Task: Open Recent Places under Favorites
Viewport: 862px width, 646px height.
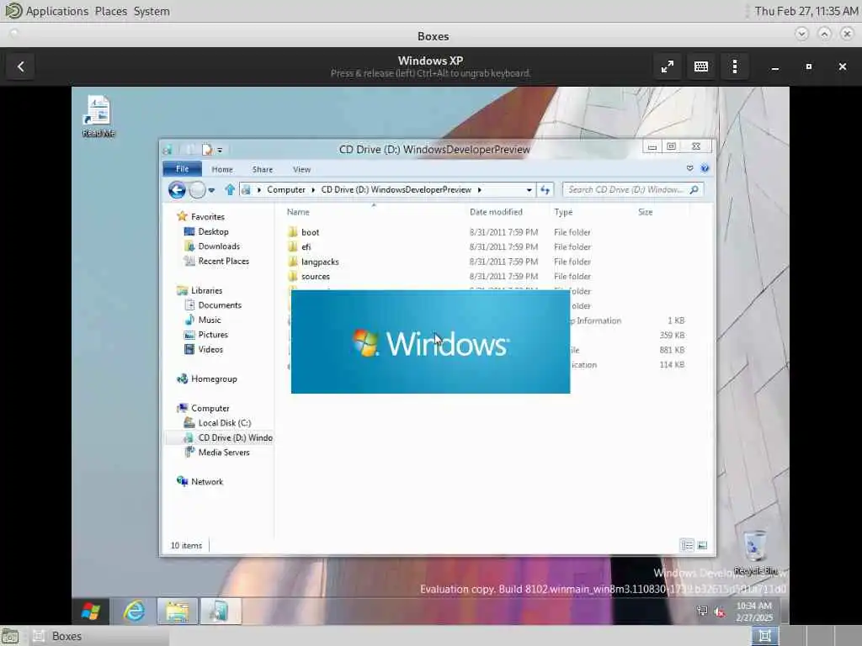Action: [x=223, y=261]
